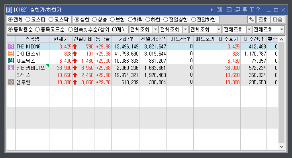
Task: Click scrollbar down arrow in table
Action: pos(281,146)
